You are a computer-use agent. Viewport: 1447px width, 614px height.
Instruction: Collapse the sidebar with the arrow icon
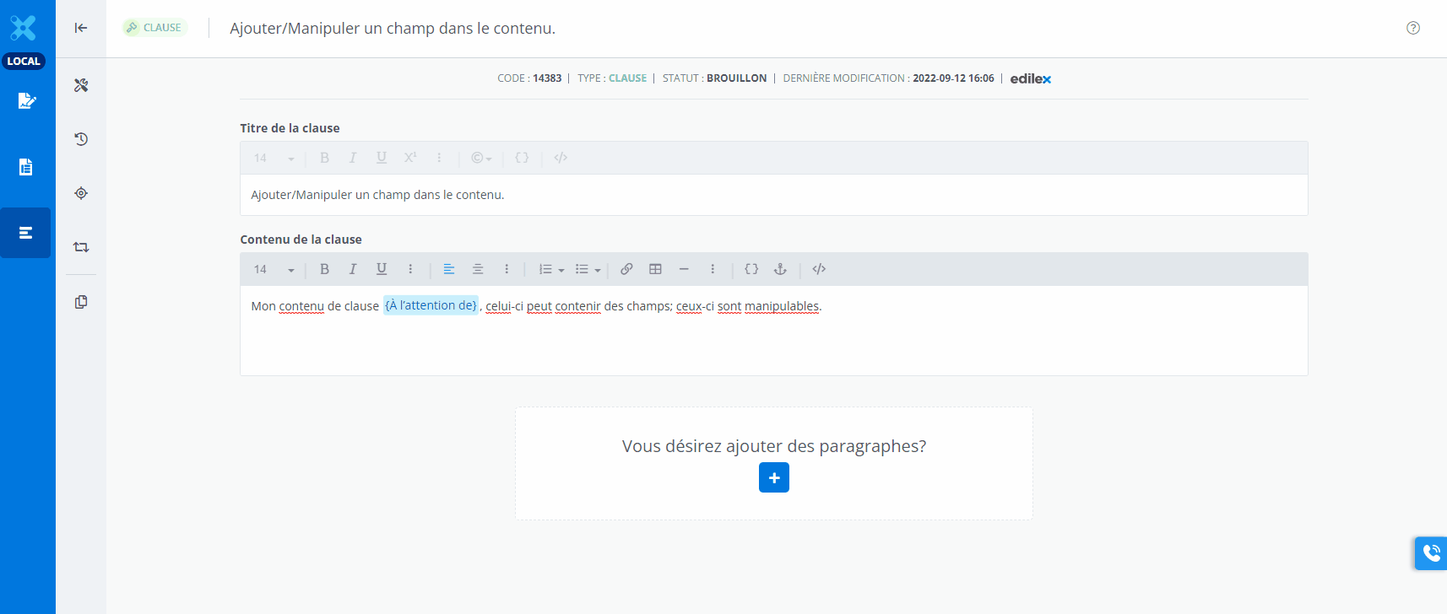click(x=81, y=28)
